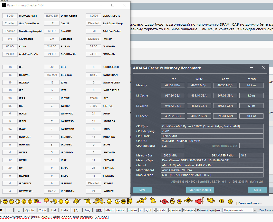
Task: Click the RttPark 240.0Ω field
Action: [52, 46]
